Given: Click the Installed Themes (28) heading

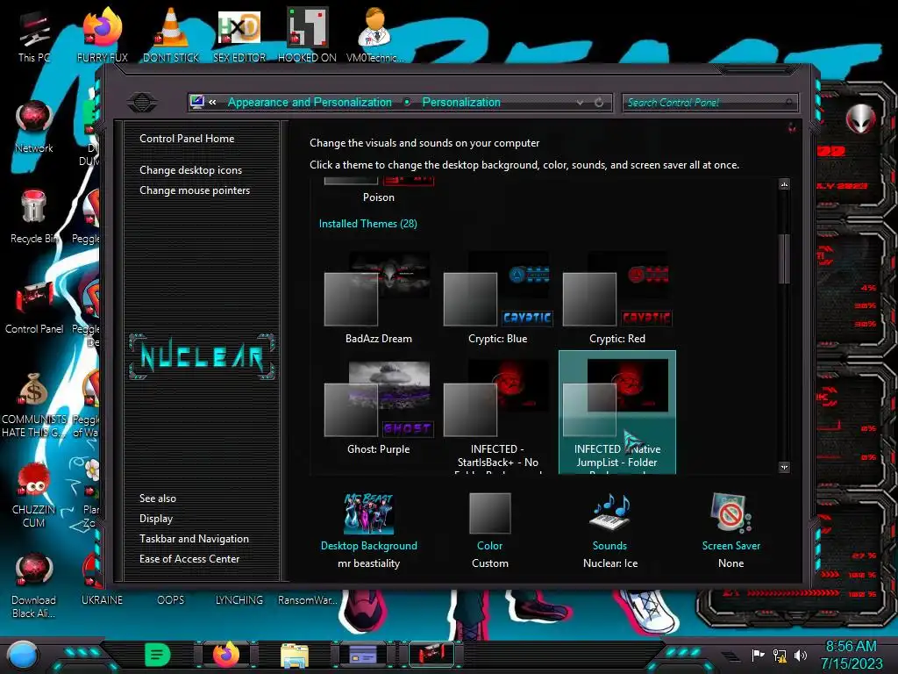Looking at the screenshot, I should [367, 224].
